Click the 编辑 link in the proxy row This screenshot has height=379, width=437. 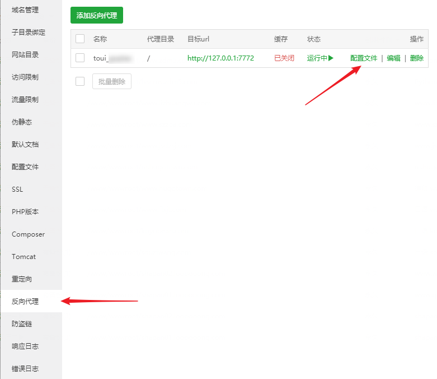(x=393, y=58)
